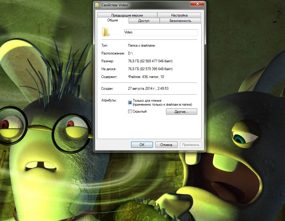Click the title text Свойства: Video

(x=115, y=5)
